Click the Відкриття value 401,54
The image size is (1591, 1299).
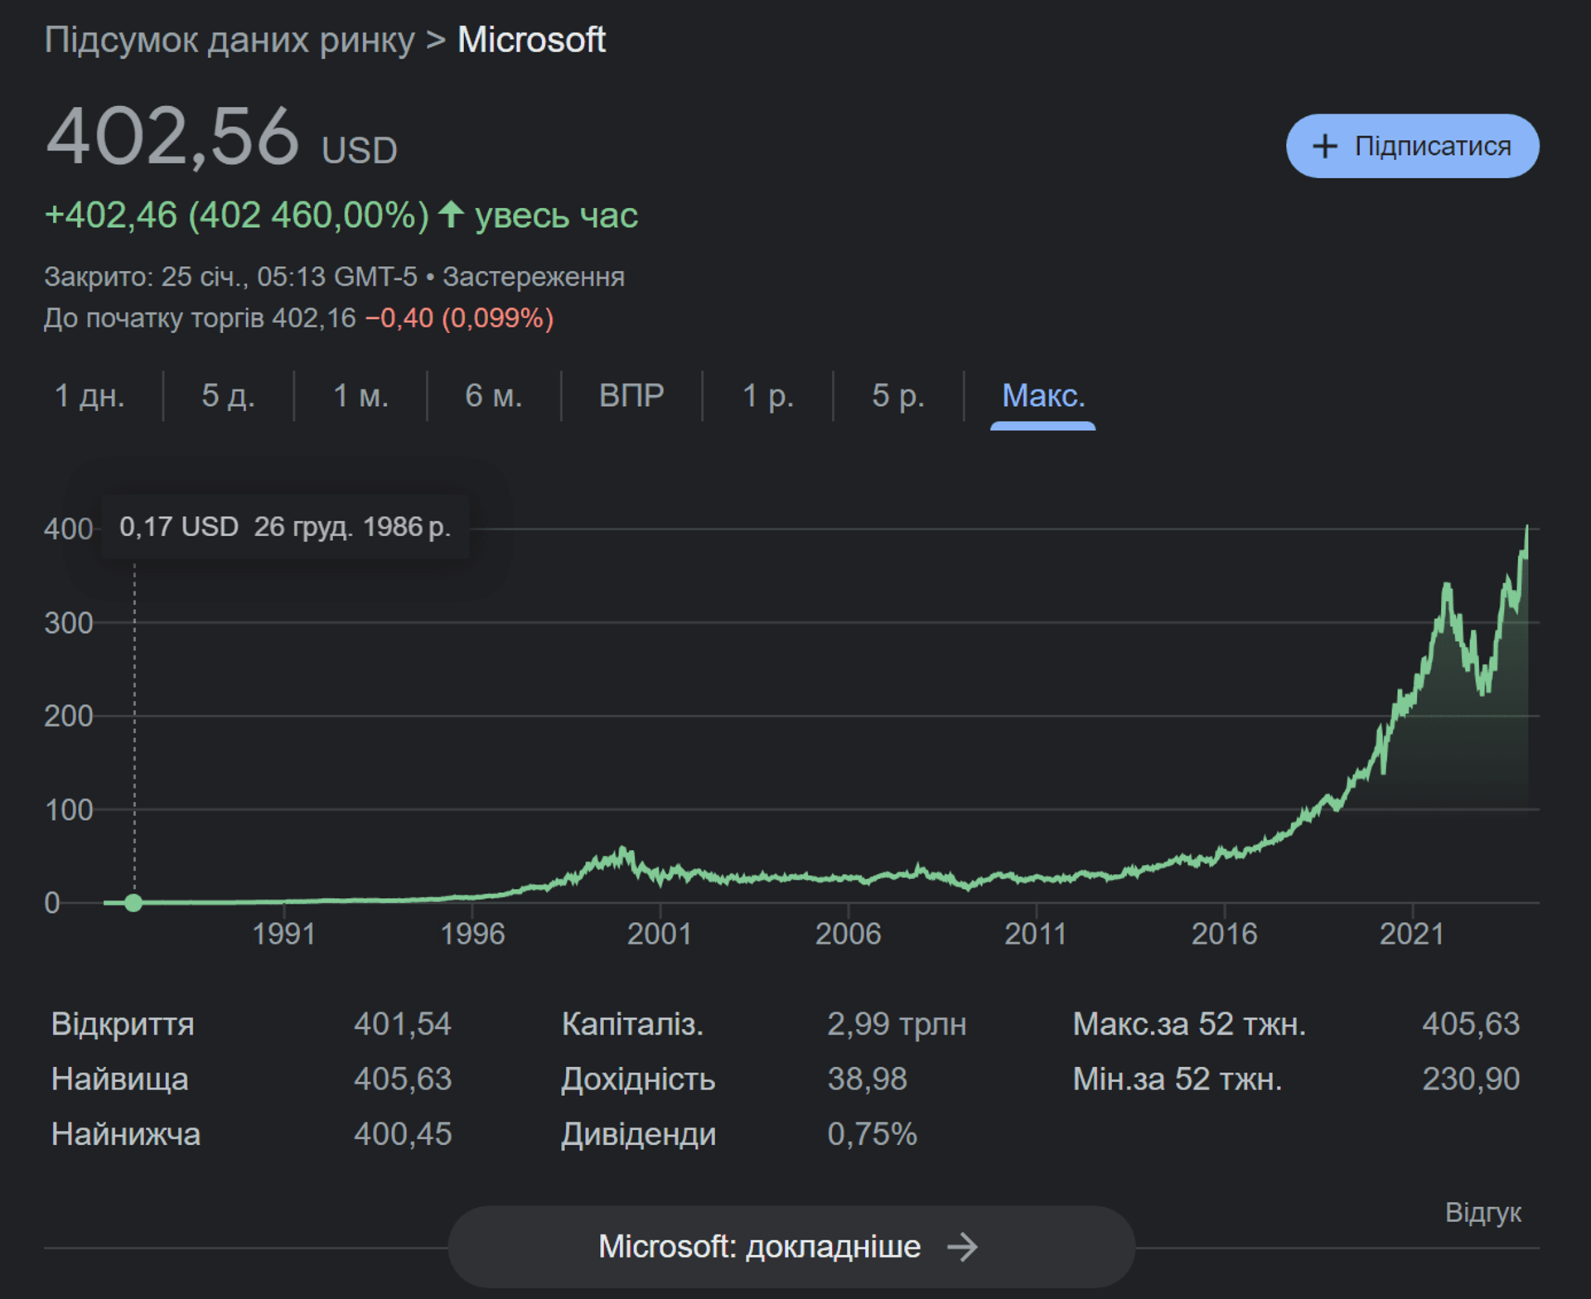403,1024
